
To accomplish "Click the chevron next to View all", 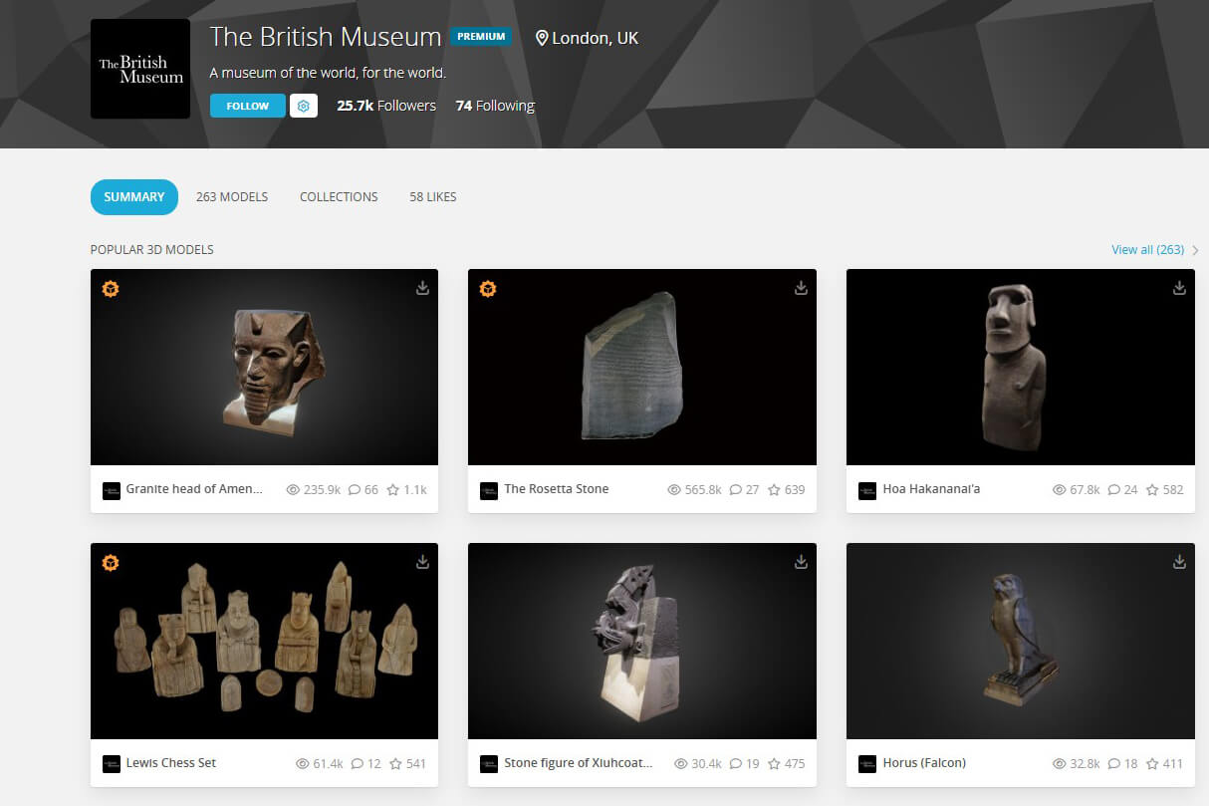I will [x=1195, y=250].
